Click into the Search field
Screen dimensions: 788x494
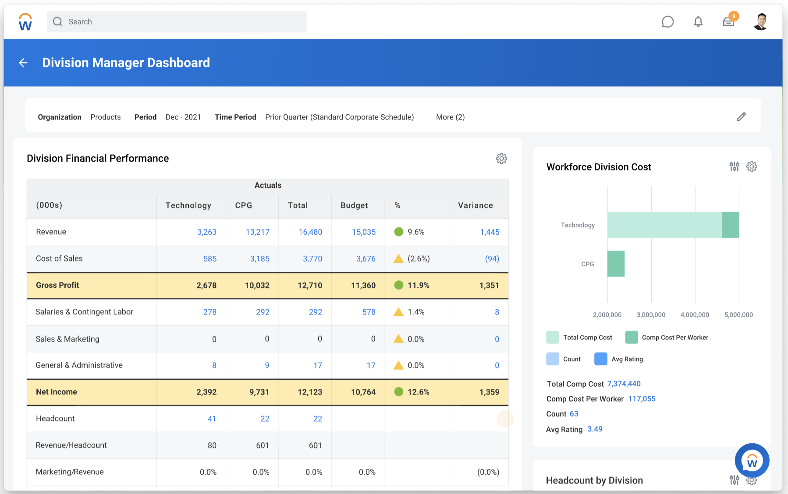(x=177, y=22)
